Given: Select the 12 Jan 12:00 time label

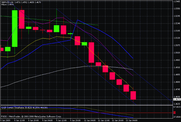Looking at the screenshot, I should (x=104, y=120).
